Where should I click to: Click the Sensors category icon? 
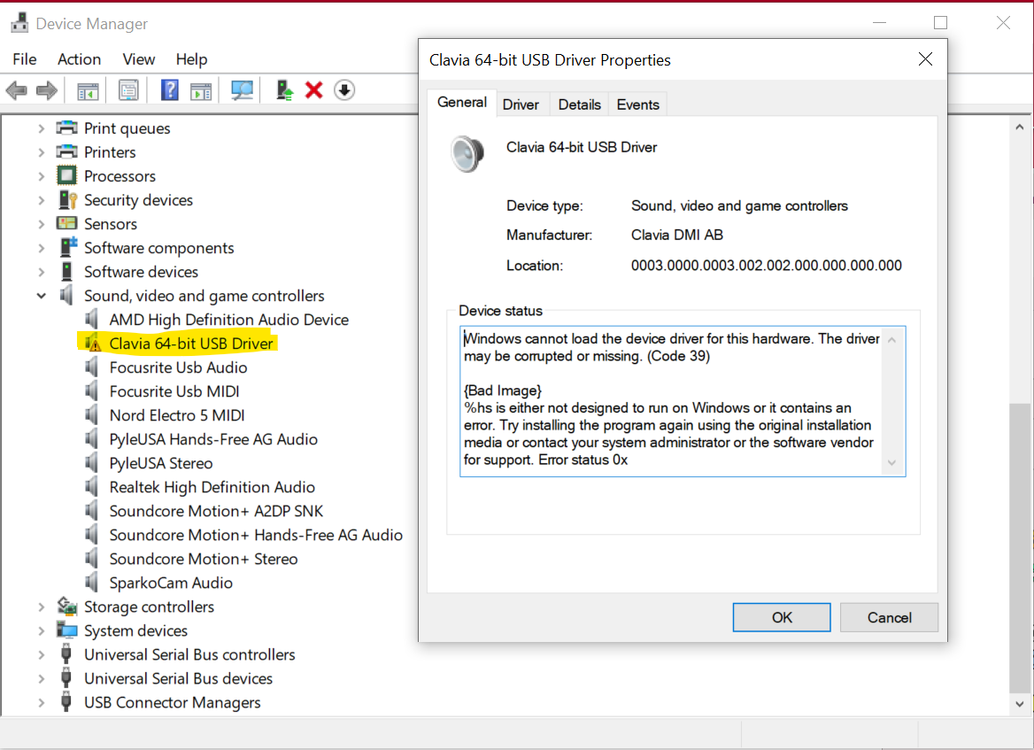pyautogui.click(x=66, y=224)
